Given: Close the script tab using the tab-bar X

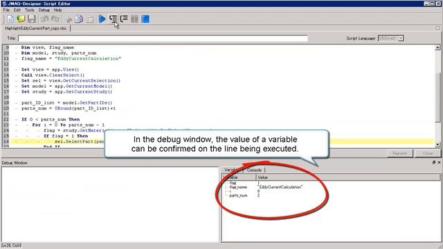Looking at the screenshot, I should click(x=437, y=28).
